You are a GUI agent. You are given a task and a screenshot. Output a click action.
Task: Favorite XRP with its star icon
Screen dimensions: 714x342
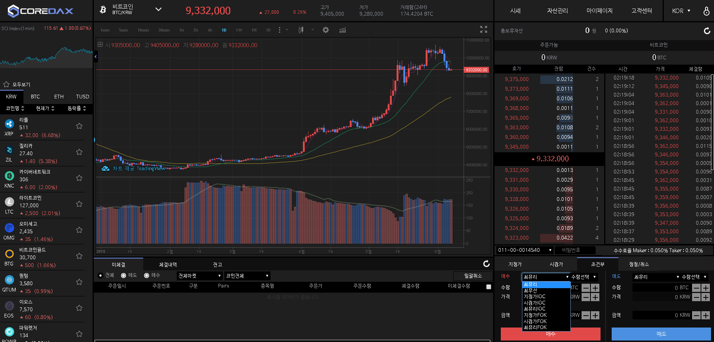point(79,126)
